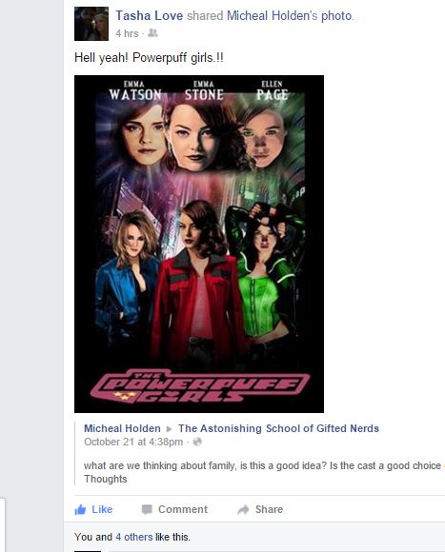The height and width of the screenshot is (552, 445).
Task: Click the globe public-privacy icon
Action: [197, 442]
